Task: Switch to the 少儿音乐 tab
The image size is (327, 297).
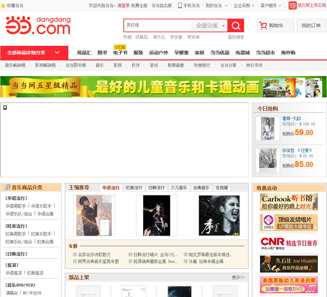Action: pyautogui.click(x=179, y=188)
